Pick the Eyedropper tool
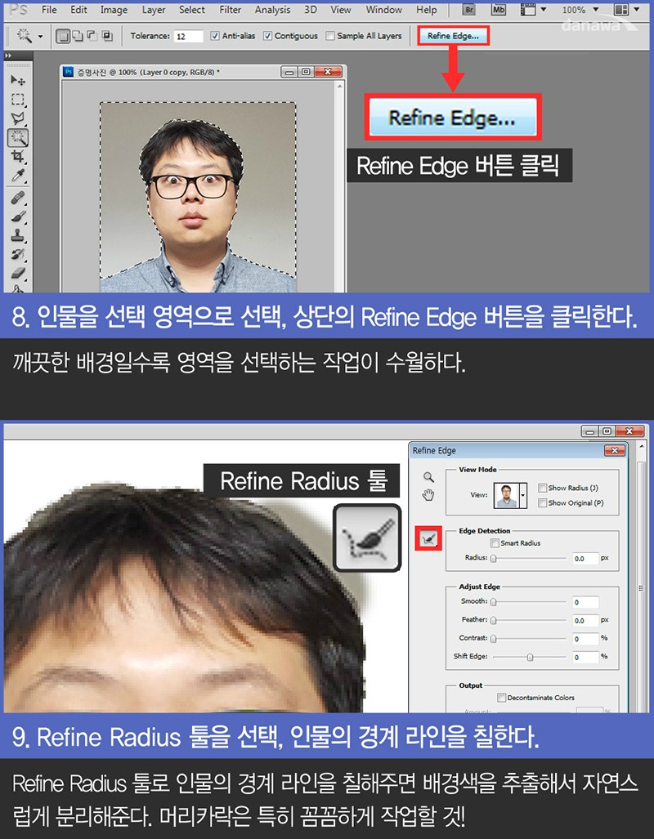This screenshot has width=654, height=839. point(18,175)
